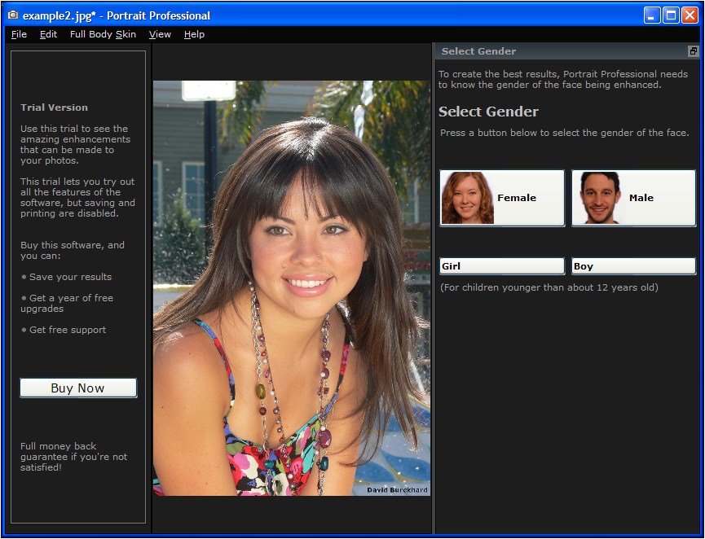The height and width of the screenshot is (539, 705).
Task: Click the 'Full money back guarantee' text
Action: tap(73, 457)
